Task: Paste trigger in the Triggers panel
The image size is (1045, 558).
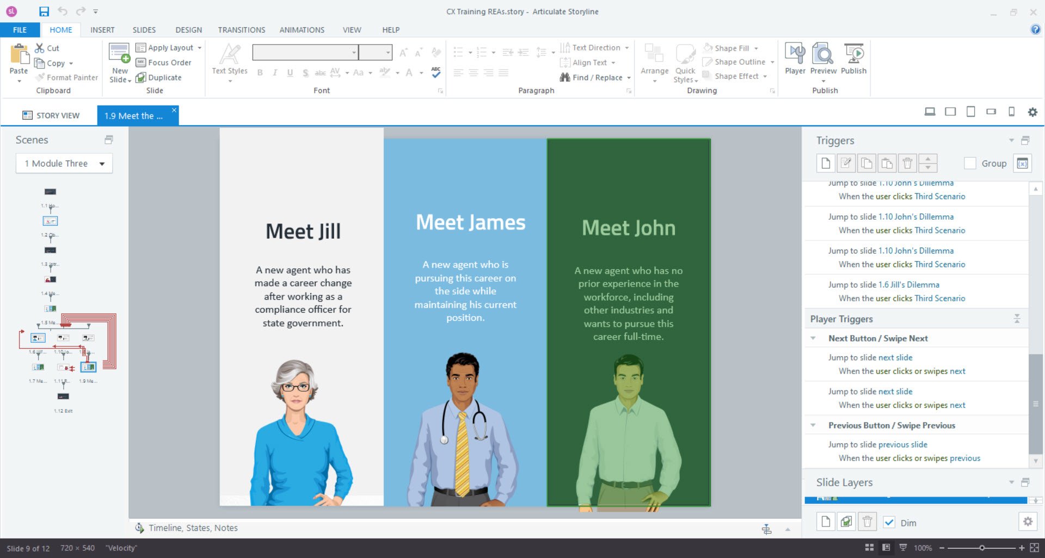Action: click(x=887, y=163)
